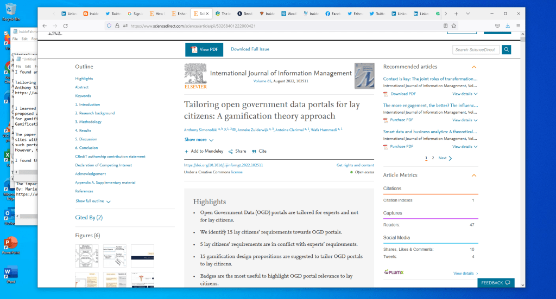Image resolution: width=556 pixels, height=299 pixels.
Task: Open the Firefox downloads arrow icon
Action: 508,25
